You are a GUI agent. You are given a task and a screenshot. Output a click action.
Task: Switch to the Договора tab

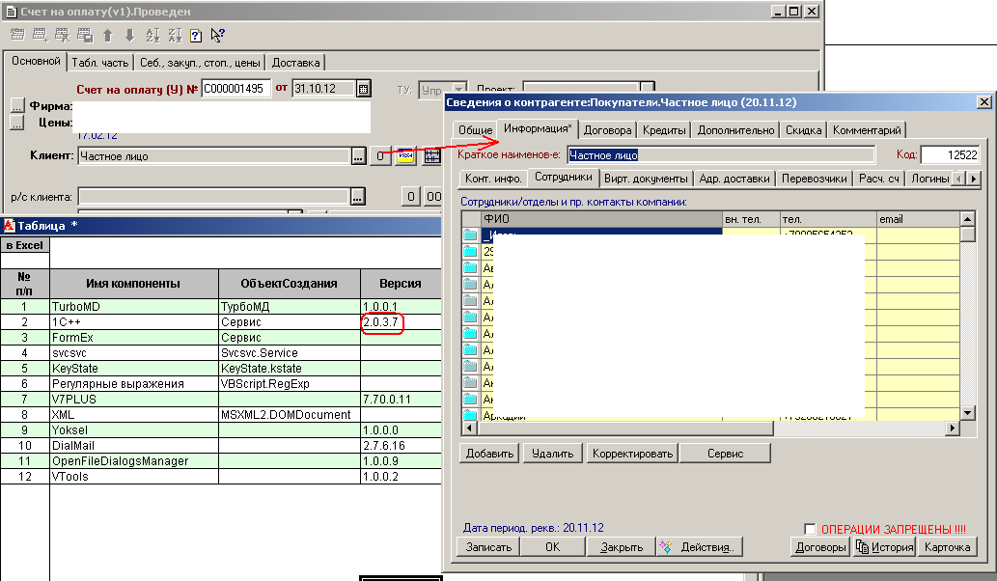[x=607, y=130]
